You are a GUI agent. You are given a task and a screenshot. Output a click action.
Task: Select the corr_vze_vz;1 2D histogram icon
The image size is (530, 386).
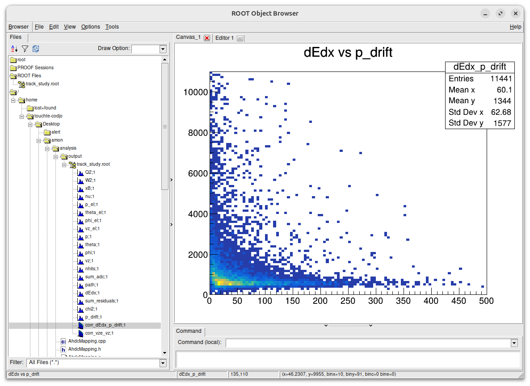81,333
